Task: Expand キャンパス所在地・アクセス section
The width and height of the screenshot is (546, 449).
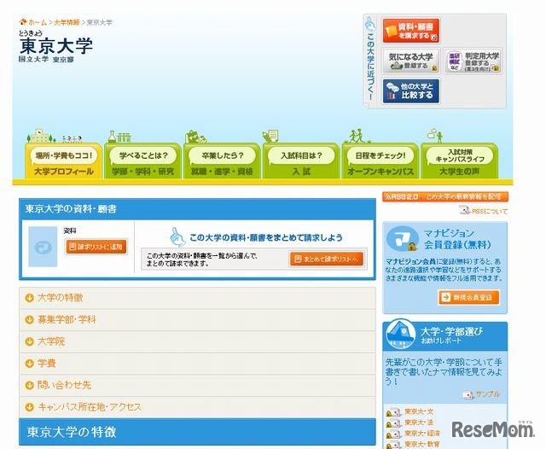Action: 197,407
